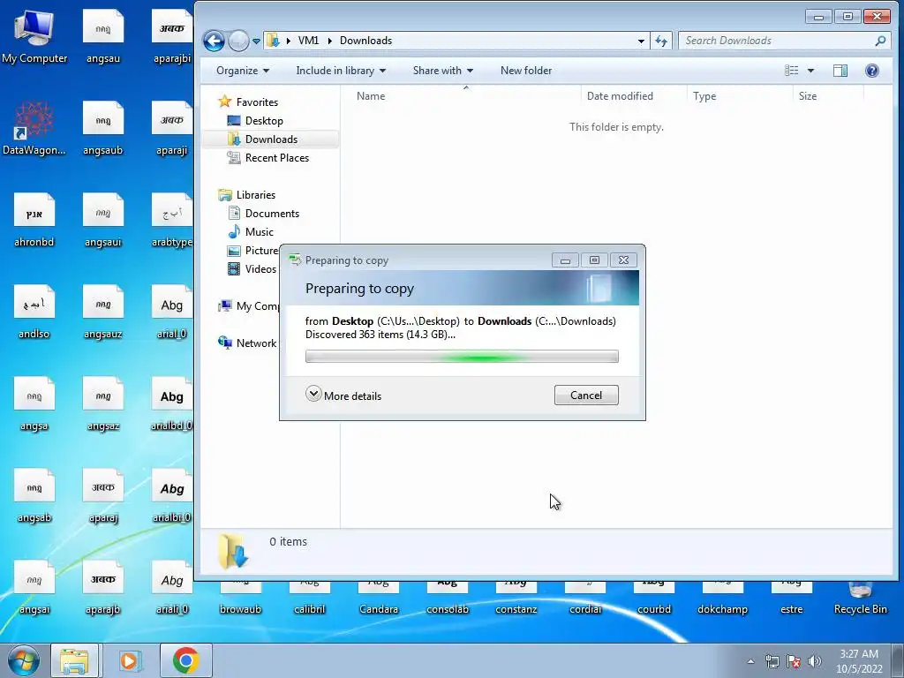Select the angsaz font file icon
The width and height of the screenshot is (904, 678).
[103, 404]
